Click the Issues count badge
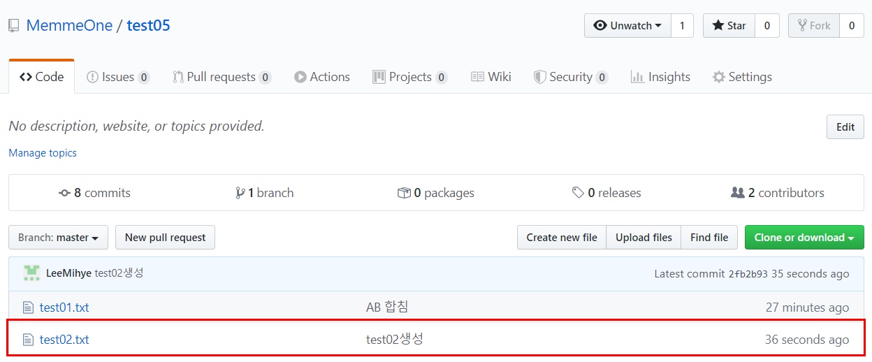This screenshot has height=362, width=872. coord(143,78)
